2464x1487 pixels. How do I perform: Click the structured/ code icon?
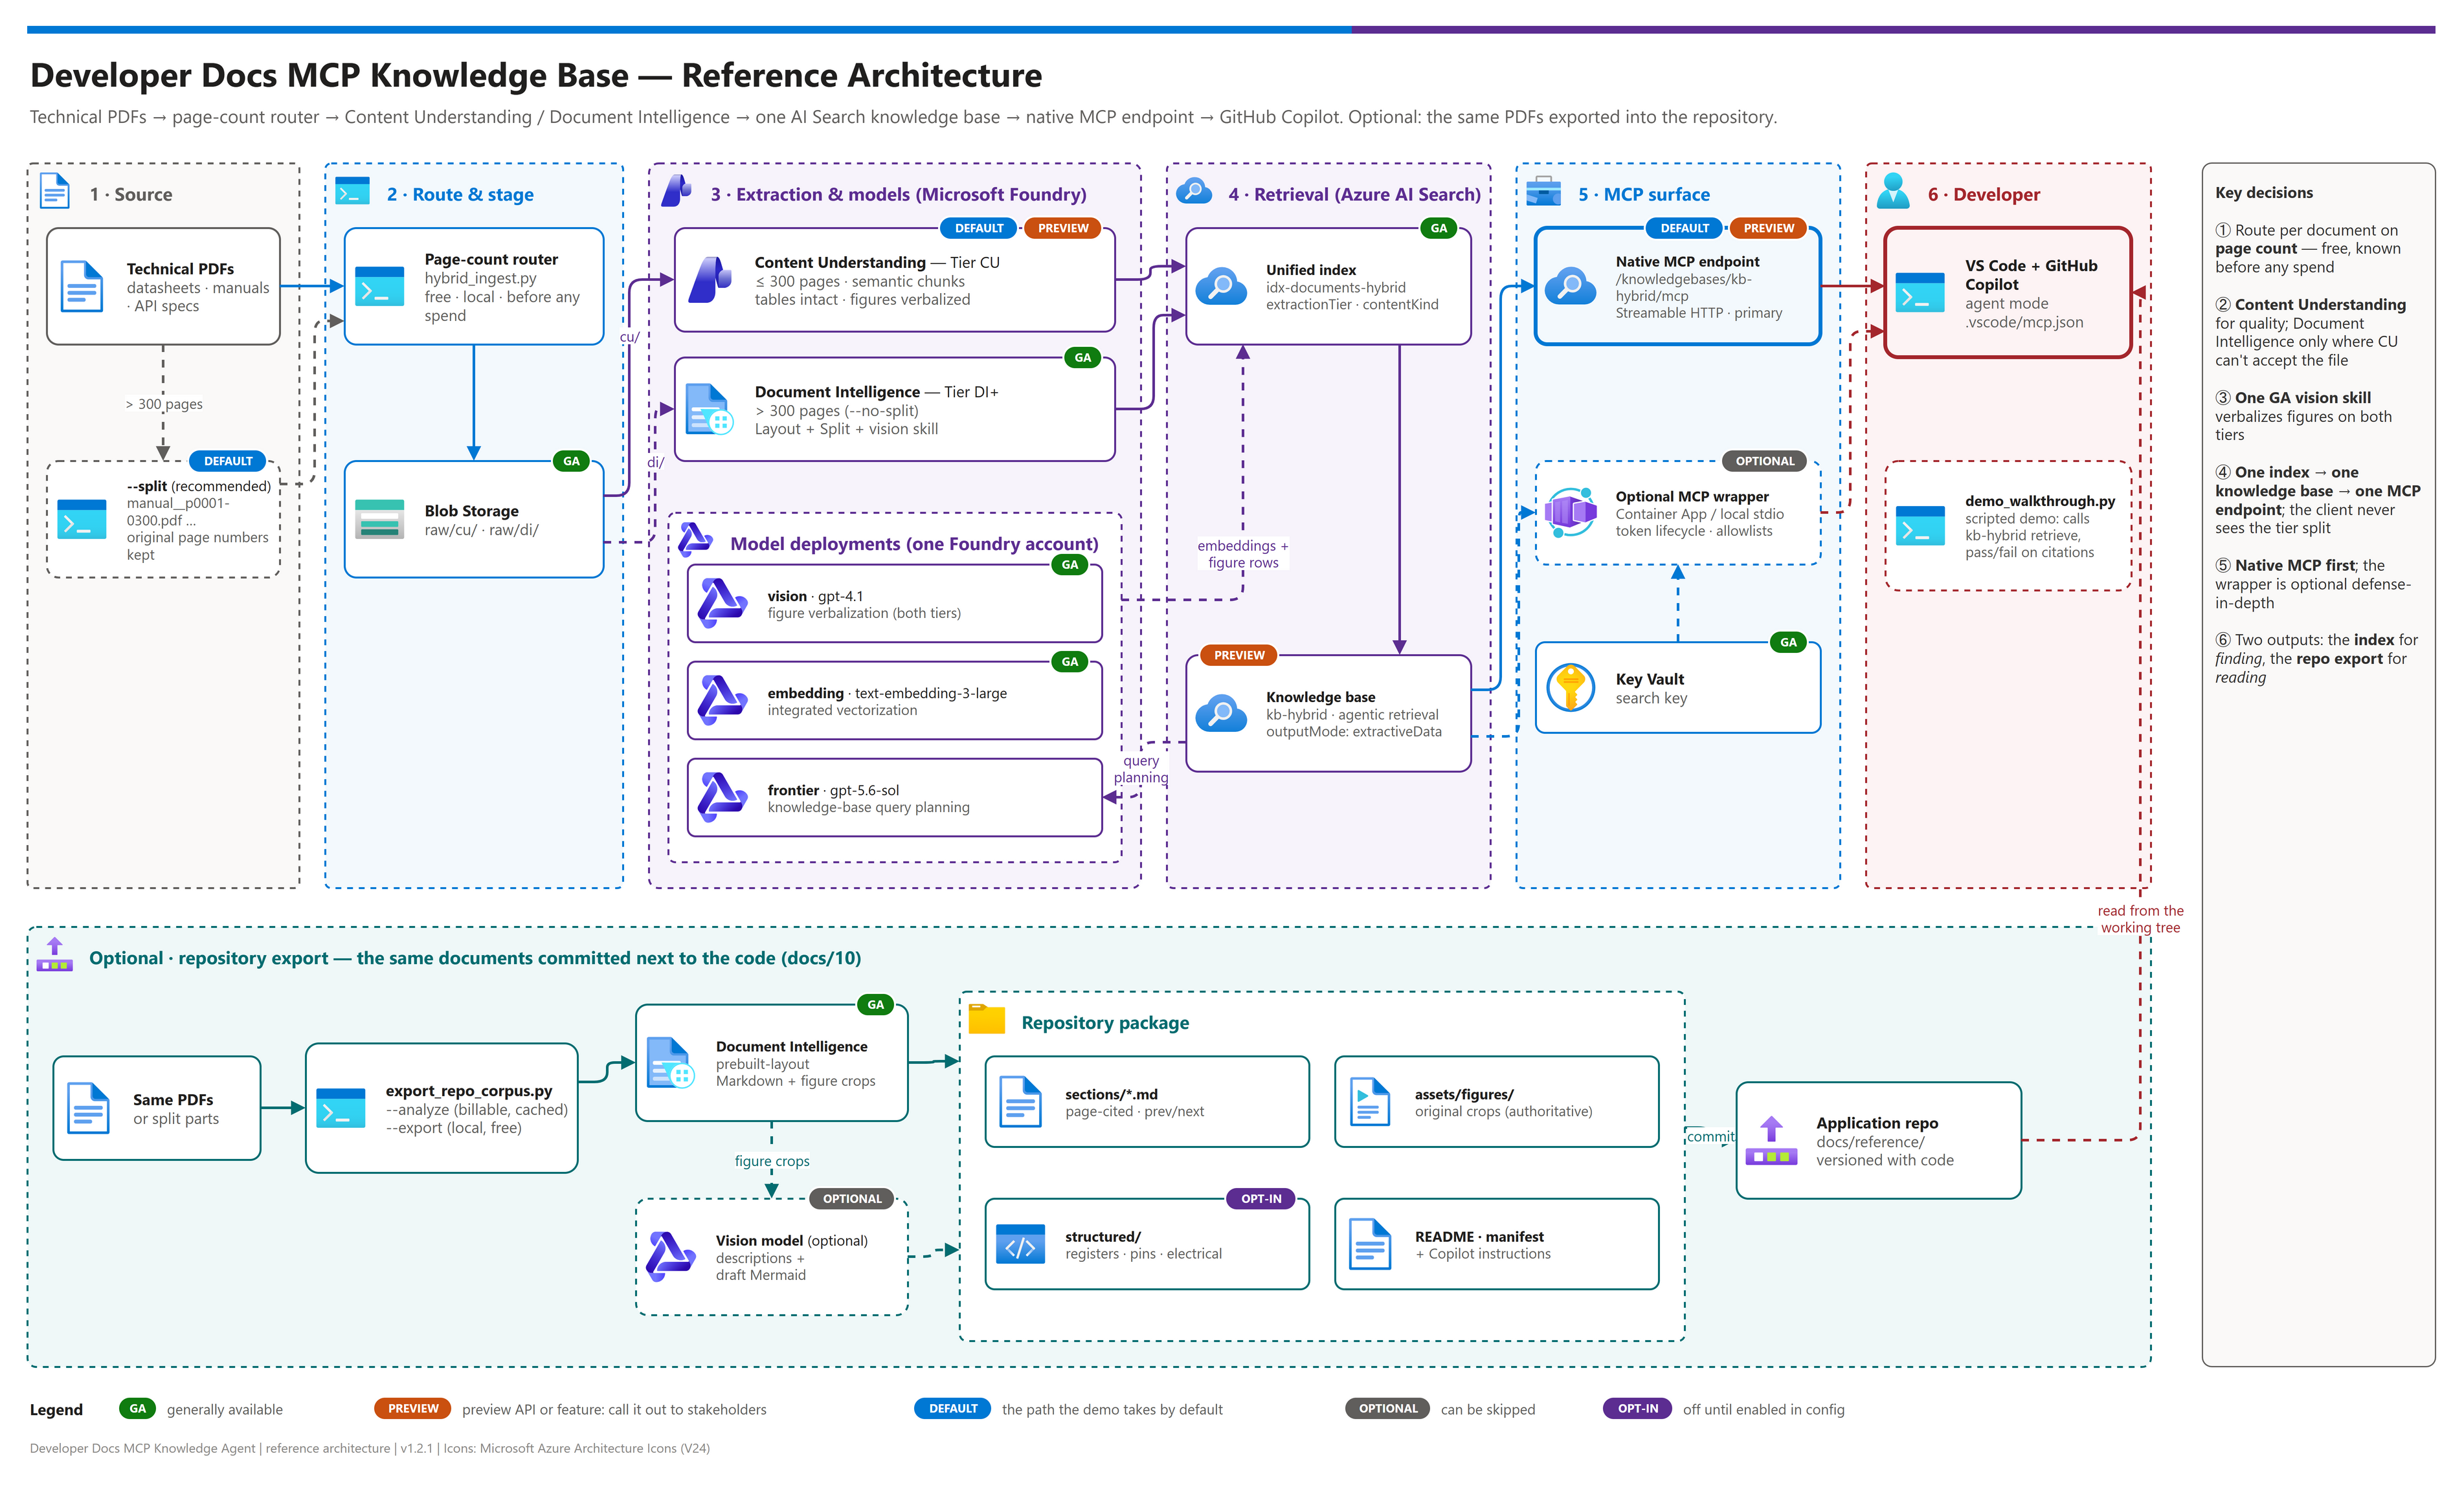1020,1244
